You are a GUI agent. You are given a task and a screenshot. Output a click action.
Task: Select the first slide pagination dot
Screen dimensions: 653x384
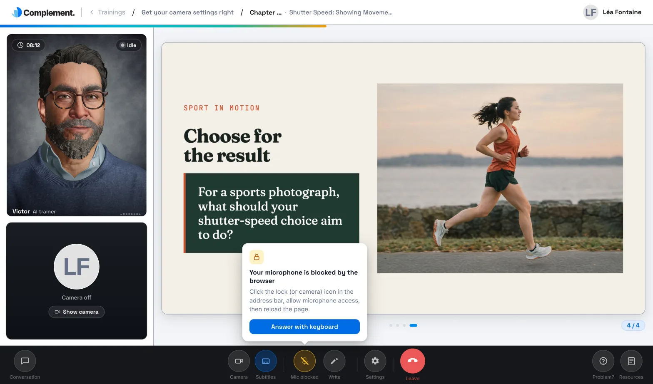[x=391, y=325]
